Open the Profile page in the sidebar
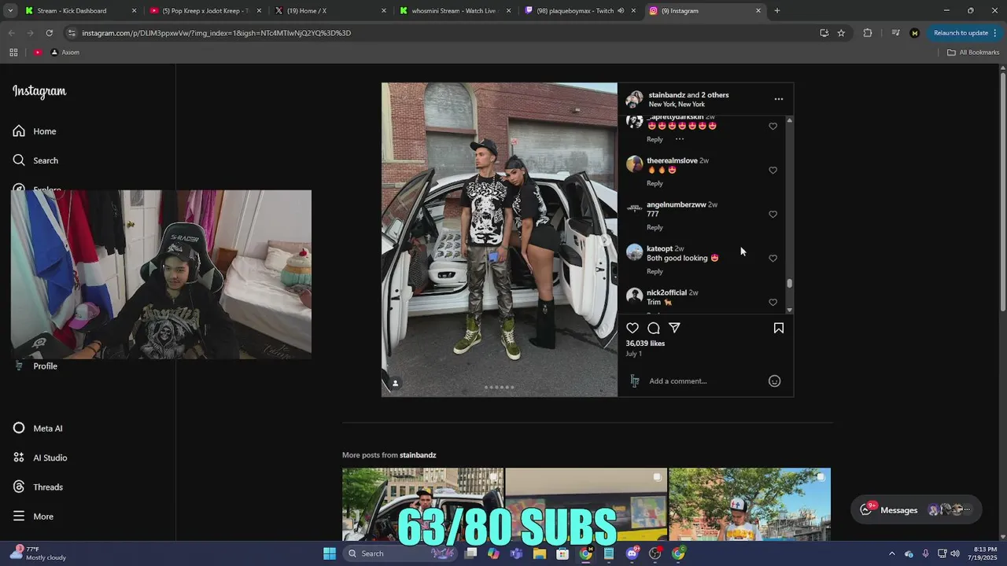 pyautogui.click(x=36, y=366)
